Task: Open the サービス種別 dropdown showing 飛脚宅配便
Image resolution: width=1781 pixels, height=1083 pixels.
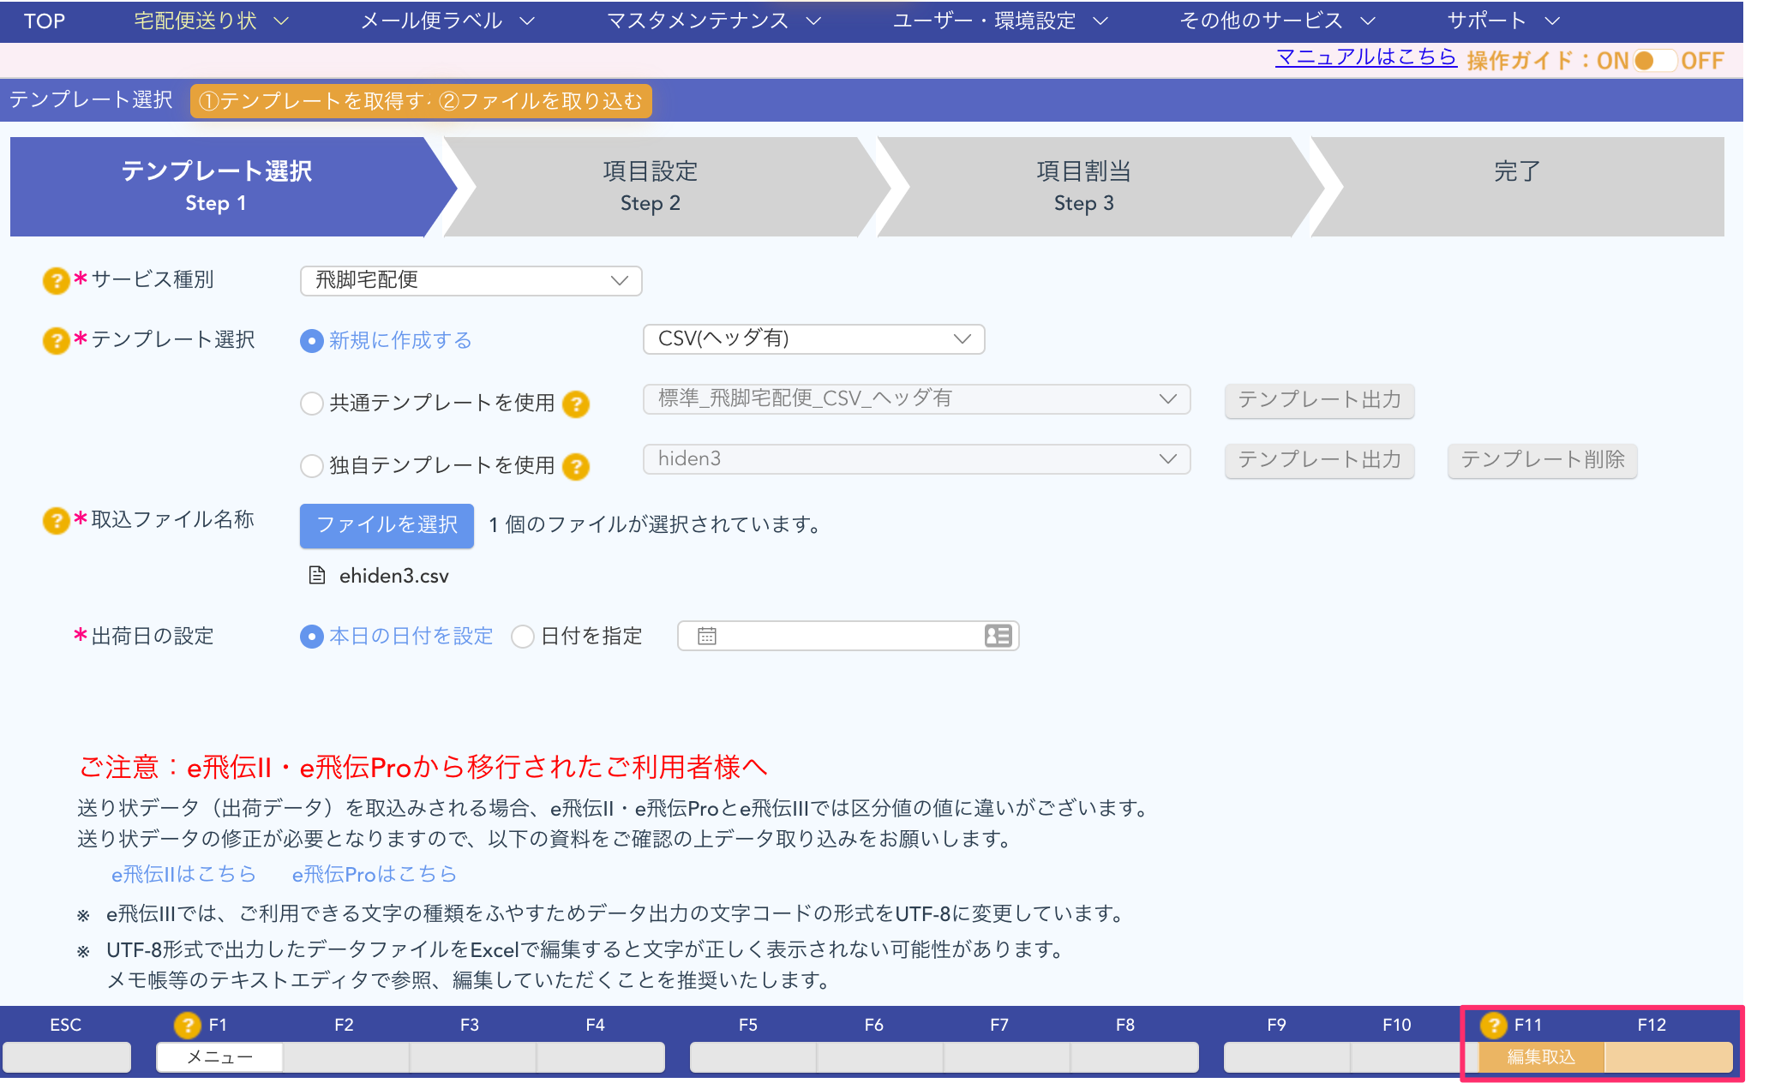Action: pyautogui.click(x=471, y=280)
